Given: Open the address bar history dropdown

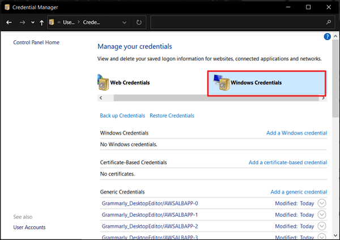Looking at the screenshot, I should click(x=125, y=22).
